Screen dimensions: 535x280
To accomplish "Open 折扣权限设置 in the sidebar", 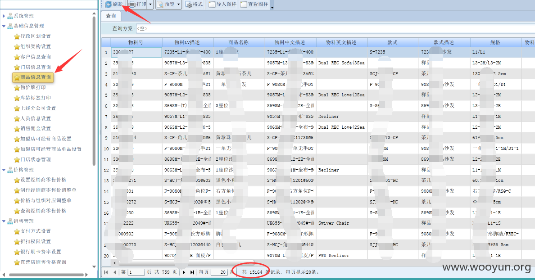I will tap(36, 241).
